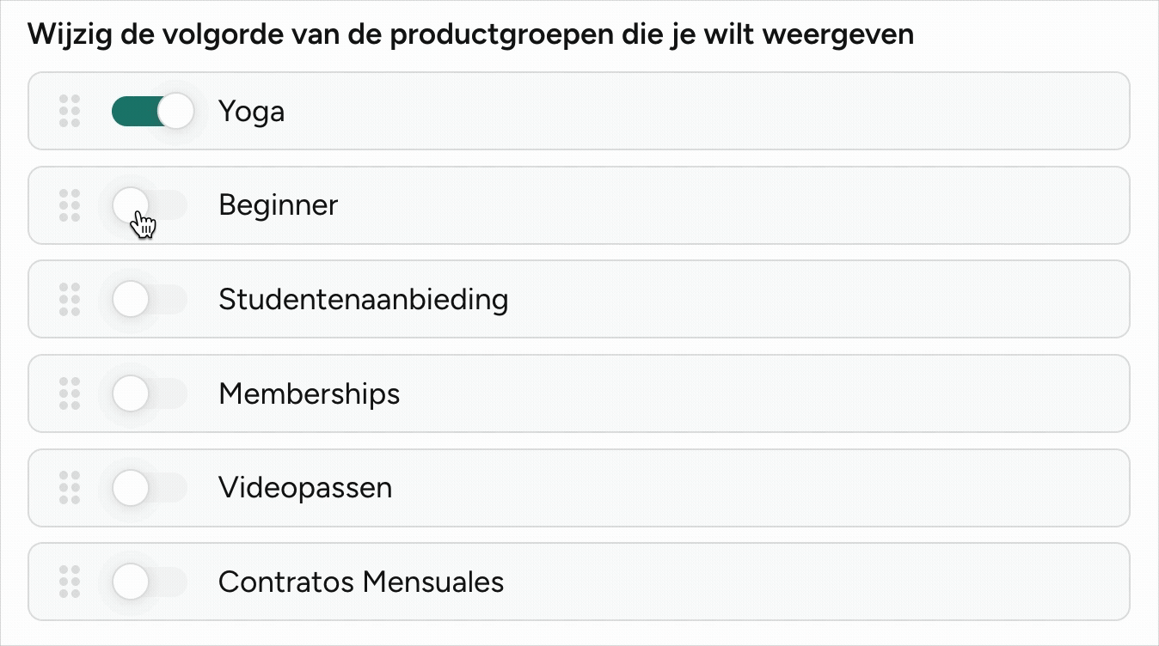Select the drag handle for Videopassen
Screen dimensions: 1159x646
pyautogui.click(x=70, y=488)
